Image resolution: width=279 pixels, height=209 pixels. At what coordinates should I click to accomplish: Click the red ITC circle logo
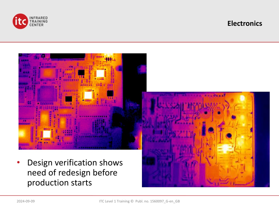[x=20, y=21]
